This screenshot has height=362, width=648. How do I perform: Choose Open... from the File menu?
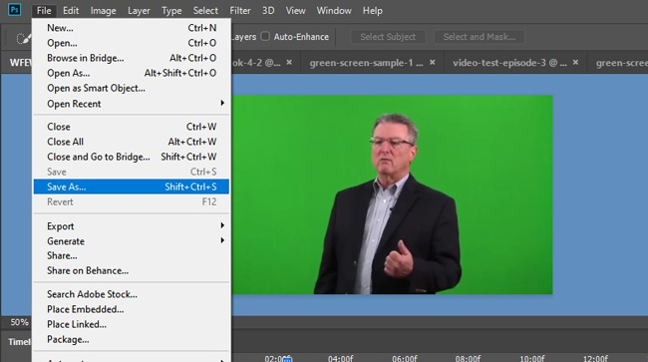(x=131, y=43)
